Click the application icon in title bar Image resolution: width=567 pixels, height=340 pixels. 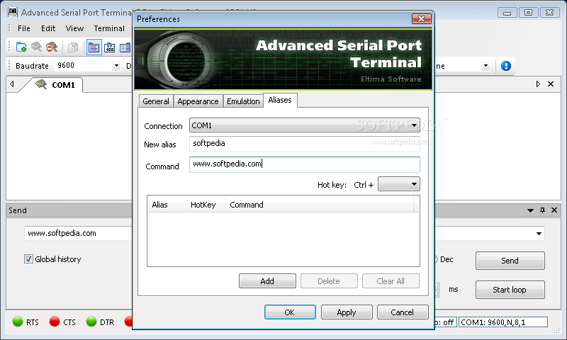(13, 12)
